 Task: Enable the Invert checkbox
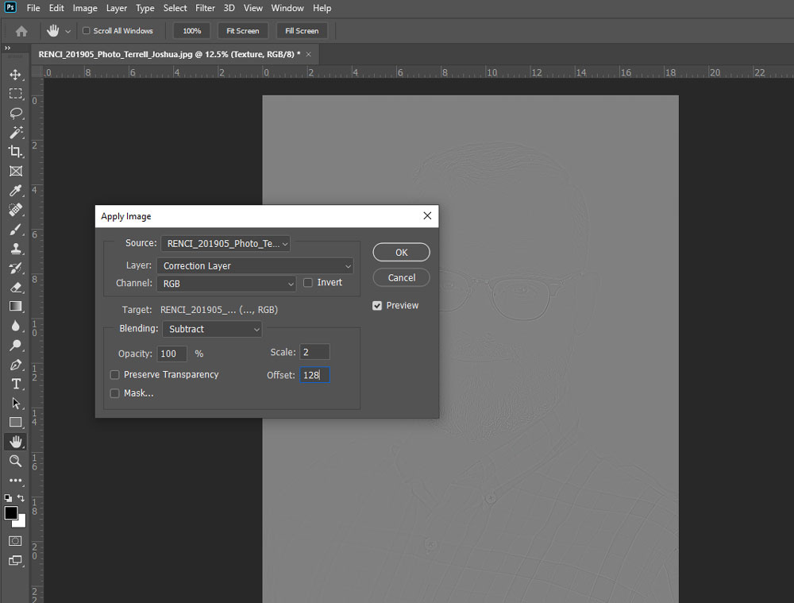[308, 283]
